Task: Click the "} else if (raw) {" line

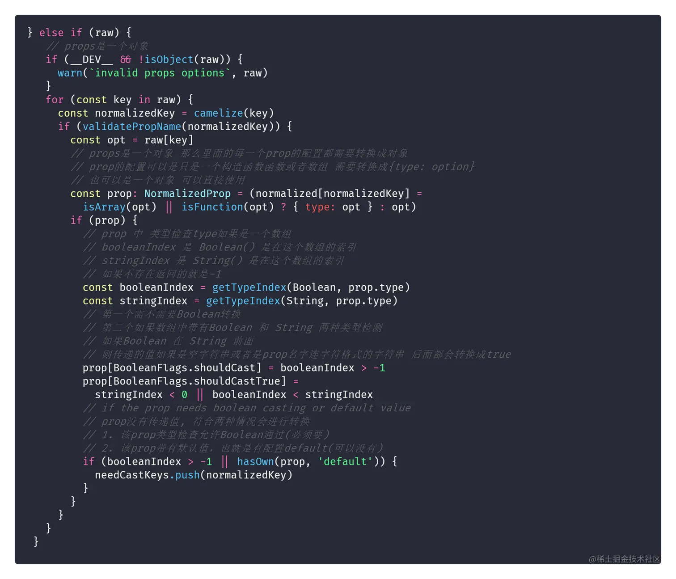Action: click(x=79, y=33)
